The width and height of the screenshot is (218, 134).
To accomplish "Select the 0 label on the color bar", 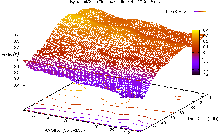I will point(204,52).
